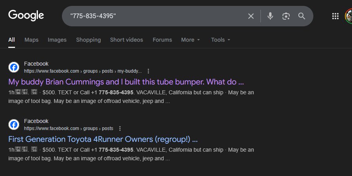
Task: Switch to the Images tab
Action: coord(57,40)
